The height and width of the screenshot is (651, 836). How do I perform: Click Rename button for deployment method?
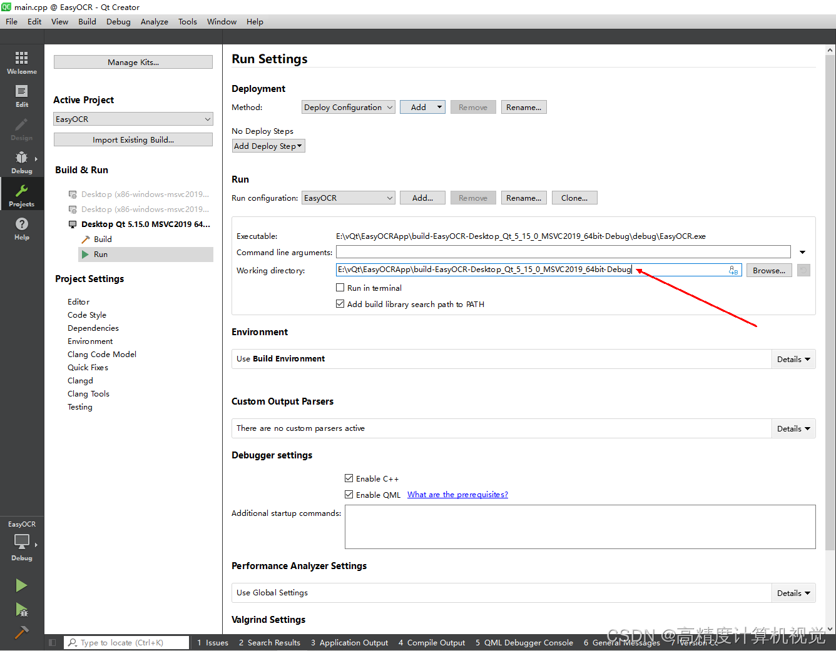click(x=524, y=107)
